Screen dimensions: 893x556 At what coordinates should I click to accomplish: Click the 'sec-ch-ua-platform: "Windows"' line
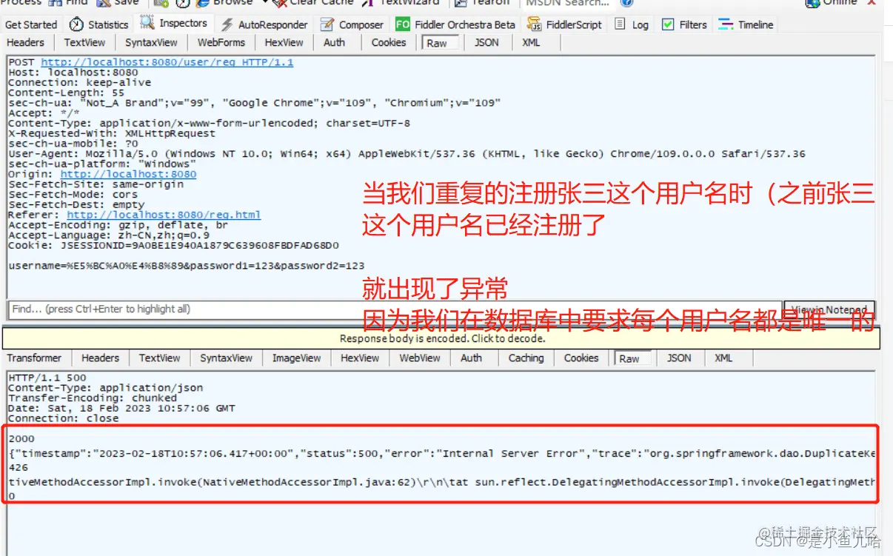[x=102, y=164]
